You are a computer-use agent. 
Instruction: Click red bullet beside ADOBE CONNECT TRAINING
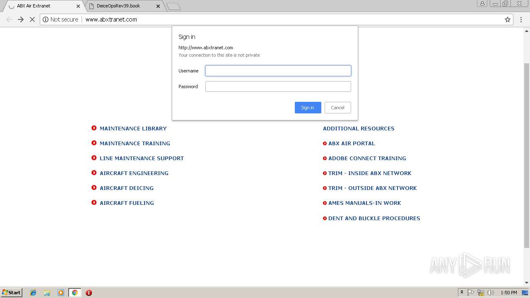pos(325,159)
